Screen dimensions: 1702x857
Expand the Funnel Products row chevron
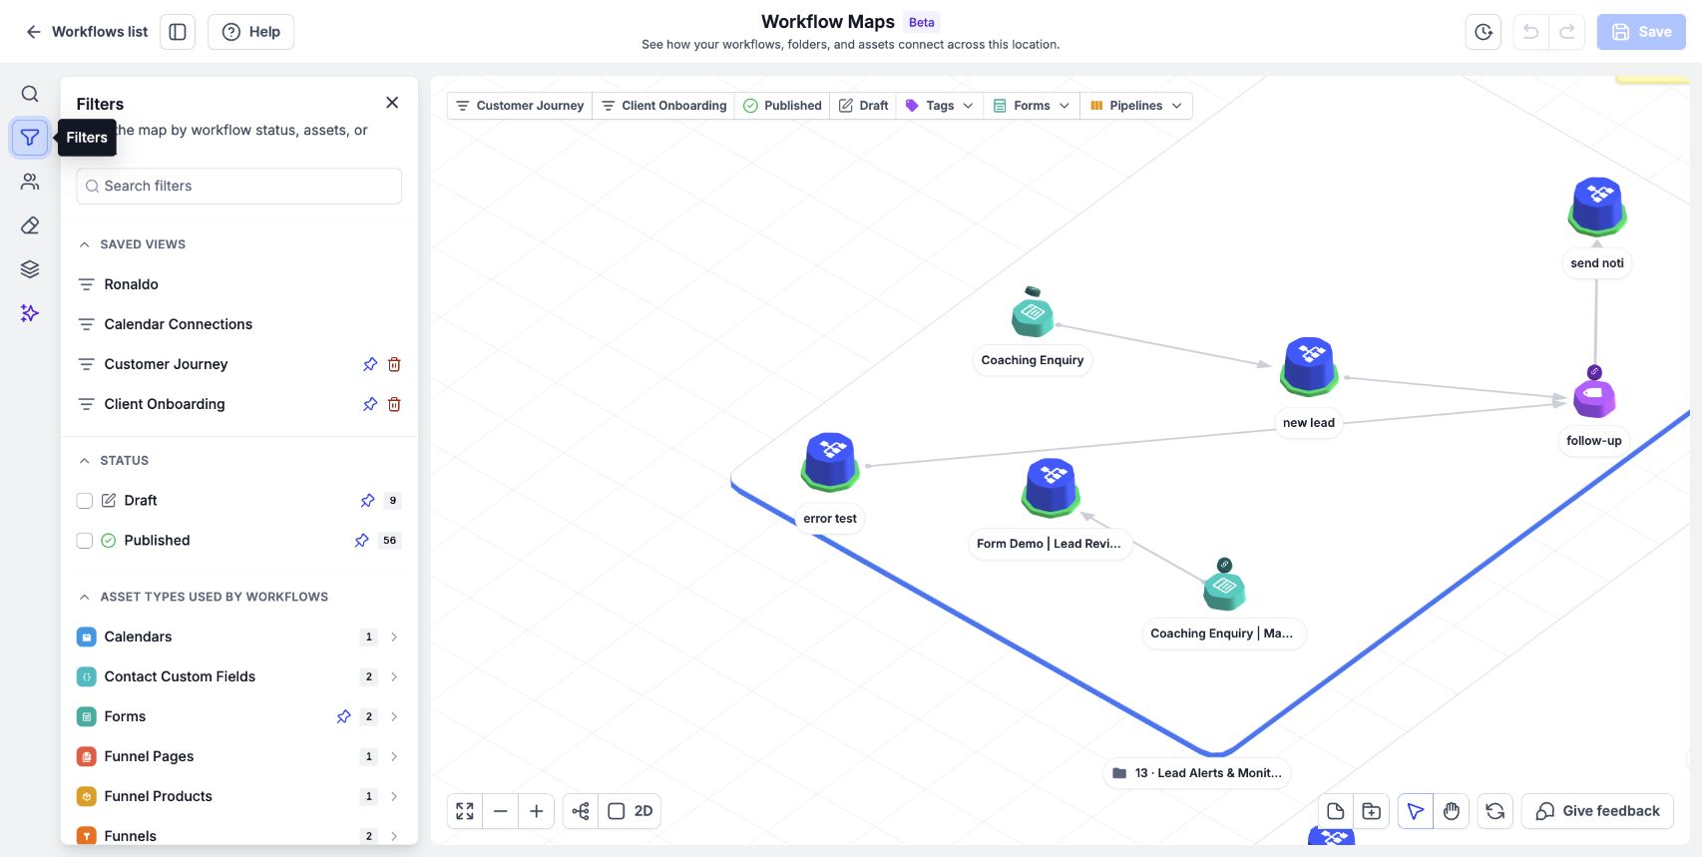tap(394, 796)
